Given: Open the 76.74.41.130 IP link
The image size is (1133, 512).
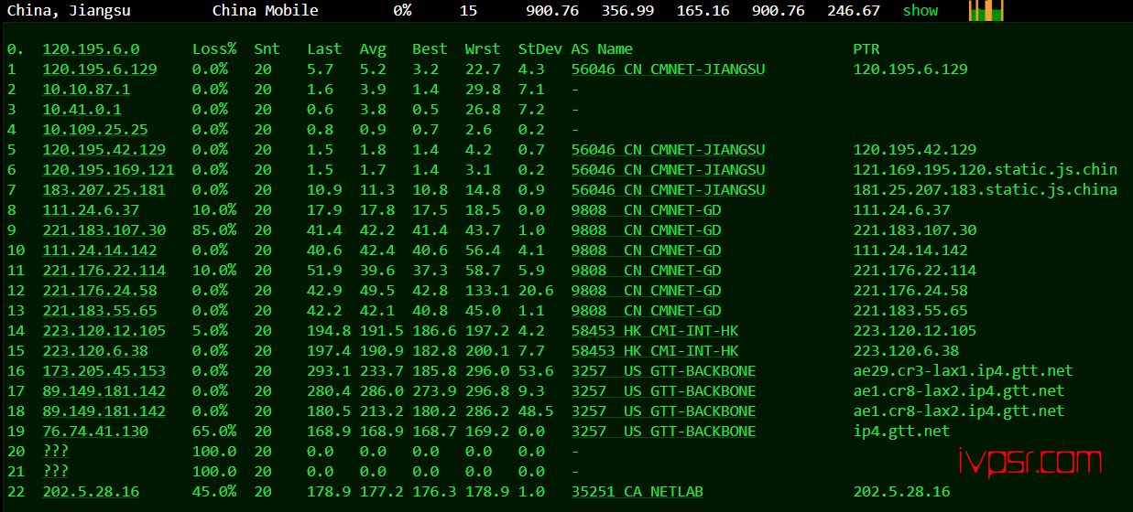Looking at the screenshot, I should [95, 432].
